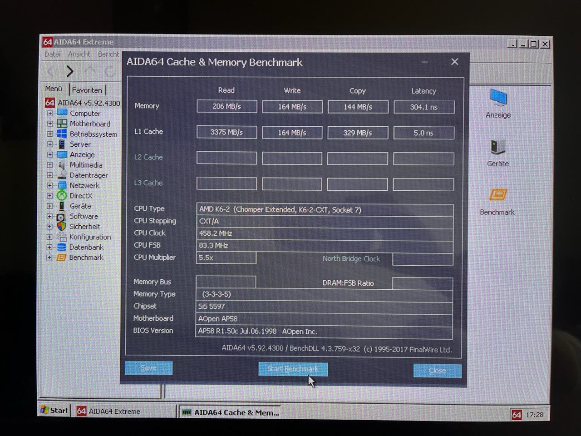This screenshot has height=436, width=581.
Task: Expand the Software tree node
Action: pos(49,216)
